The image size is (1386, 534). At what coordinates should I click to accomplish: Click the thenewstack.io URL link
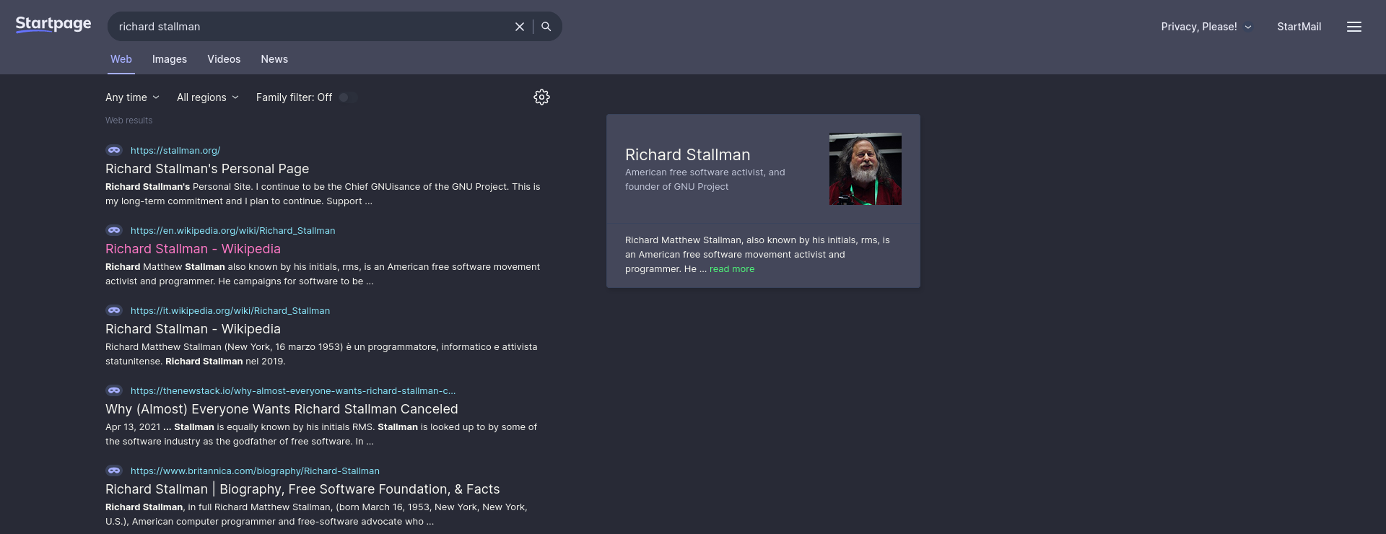[293, 390]
